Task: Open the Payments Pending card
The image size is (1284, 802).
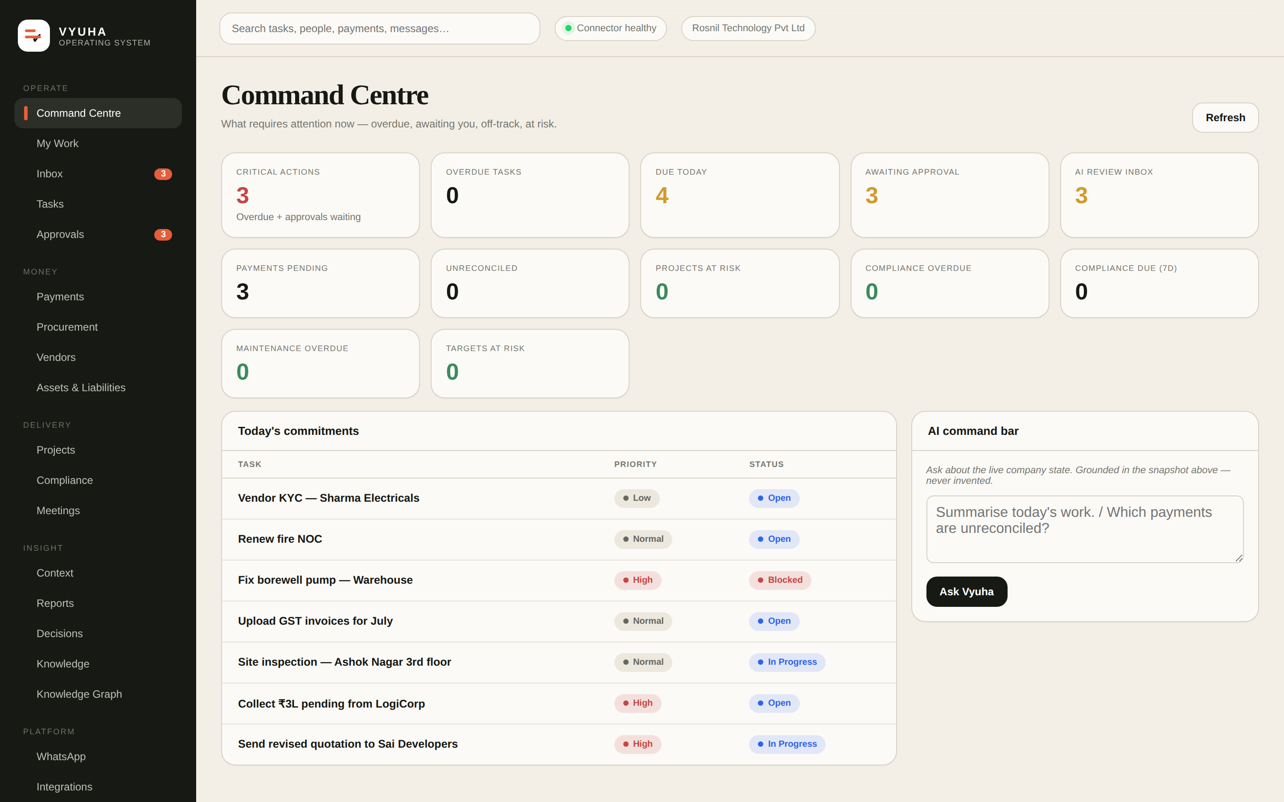Action: tap(321, 283)
